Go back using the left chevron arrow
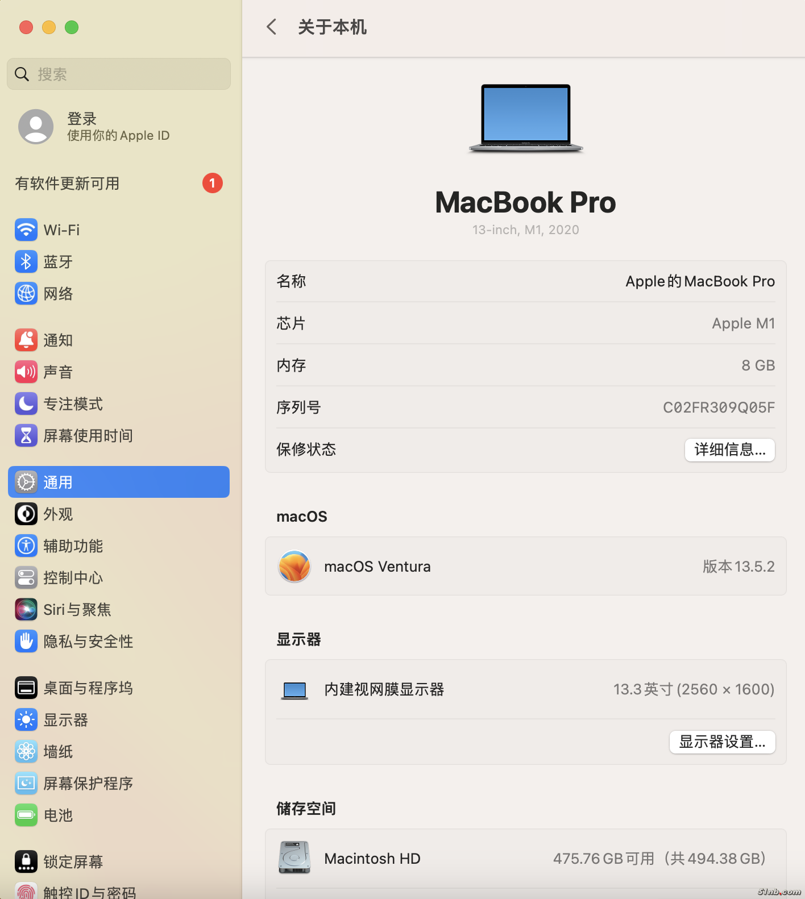Image resolution: width=805 pixels, height=899 pixels. click(x=272, y=27)
